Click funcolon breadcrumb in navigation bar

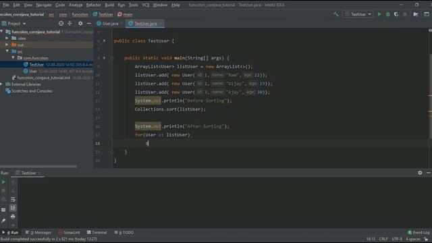(80, 14)
